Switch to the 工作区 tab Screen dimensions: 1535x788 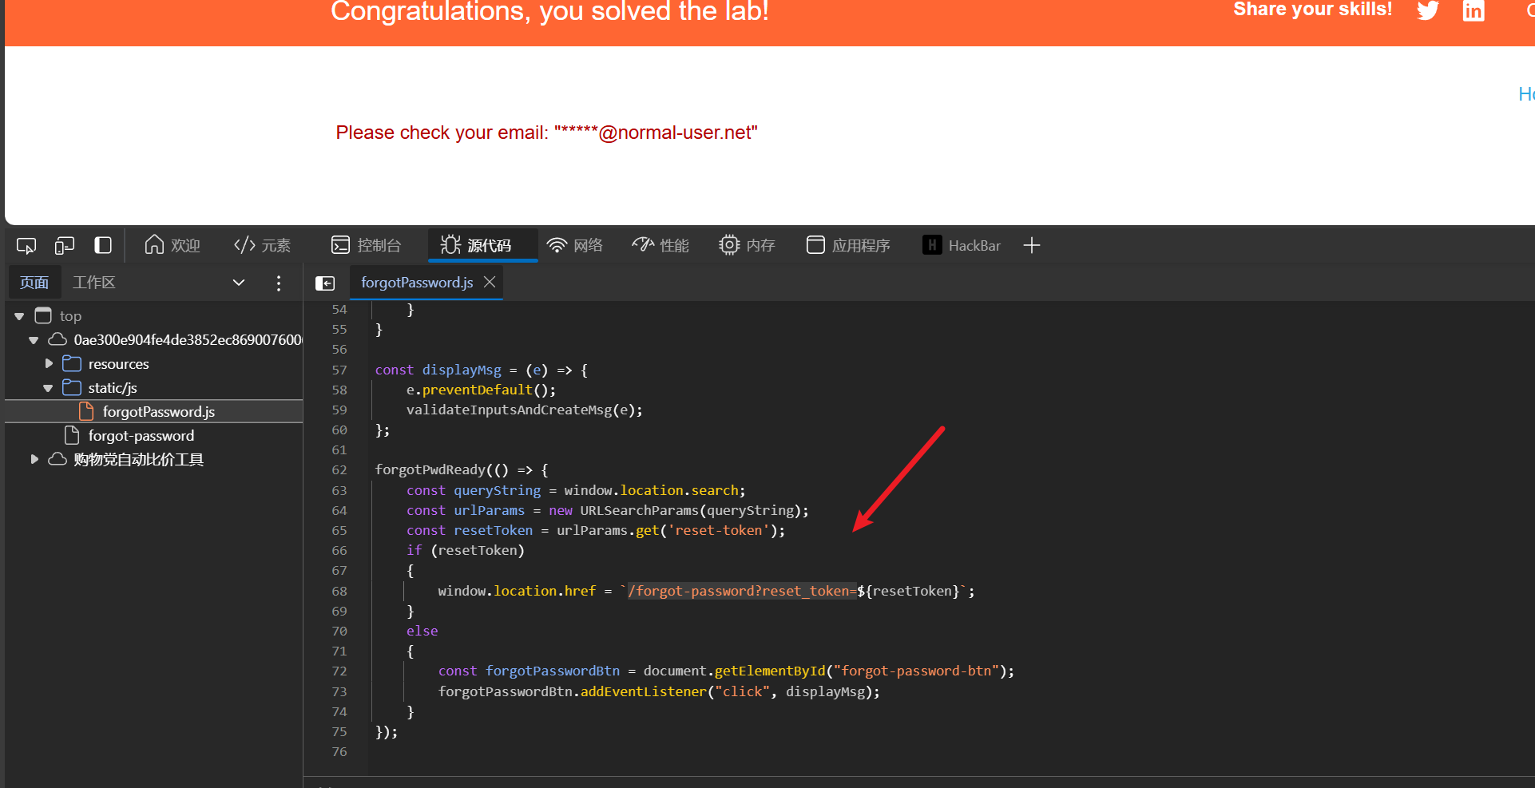click(93, 282)
